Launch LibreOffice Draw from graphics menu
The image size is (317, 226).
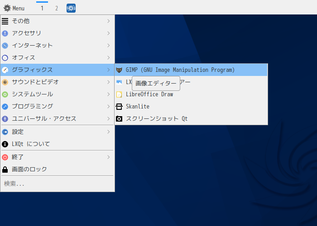point(191,94)
